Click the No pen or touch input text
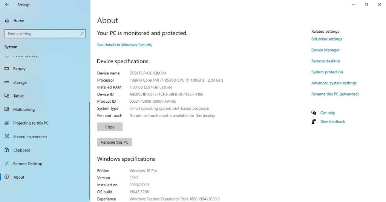 point(172,115)
